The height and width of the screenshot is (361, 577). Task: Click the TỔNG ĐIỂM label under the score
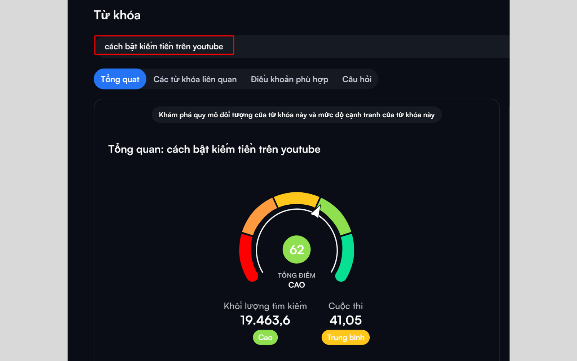tap(296, 275)
